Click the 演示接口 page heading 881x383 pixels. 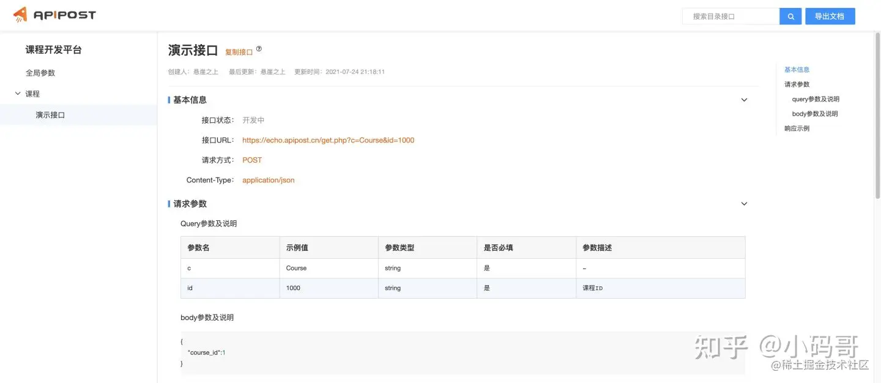pyautogui.click(x=193, y=51)
